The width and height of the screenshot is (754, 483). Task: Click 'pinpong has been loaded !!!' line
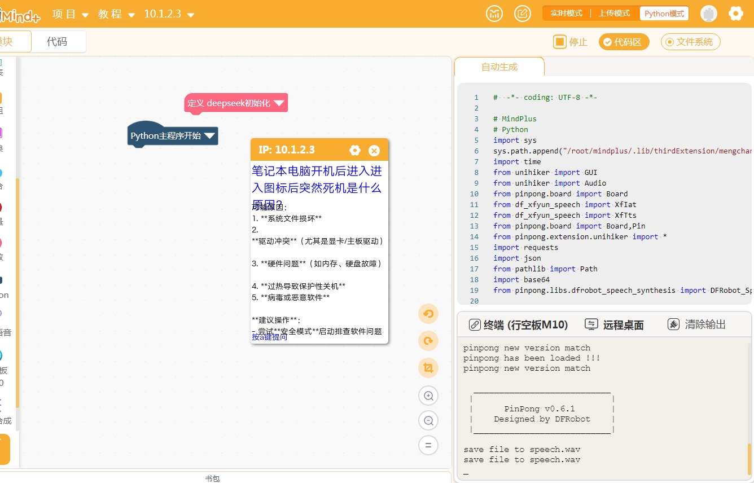pyautogui.click(x=532, y=358)
